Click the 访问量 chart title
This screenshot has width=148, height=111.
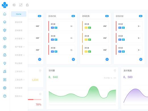tap(52, 71)
